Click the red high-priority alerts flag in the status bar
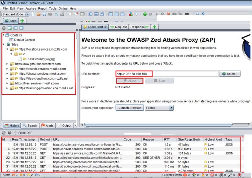Image resolution: width=252 pixels, height=178 pixels. 13,175
